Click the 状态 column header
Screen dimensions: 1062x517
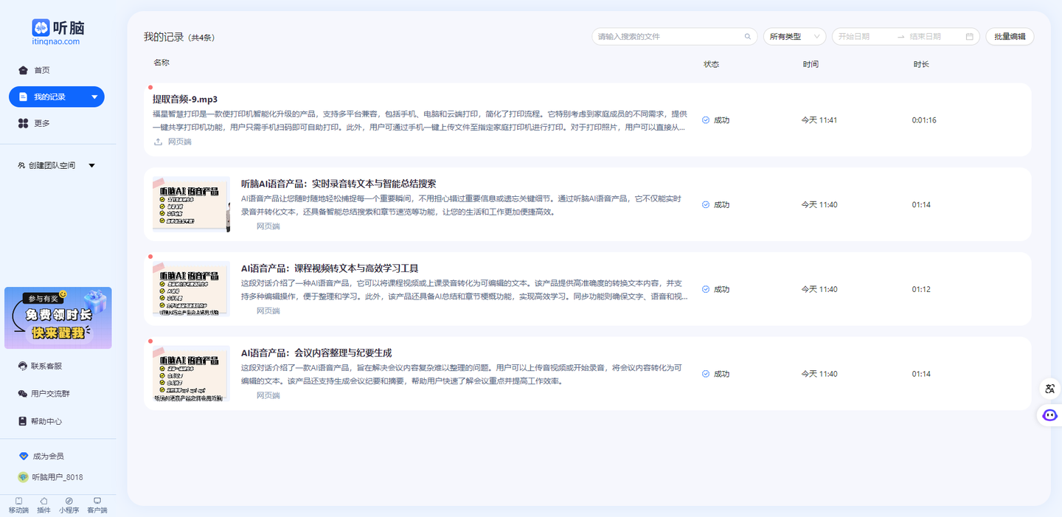711,64
